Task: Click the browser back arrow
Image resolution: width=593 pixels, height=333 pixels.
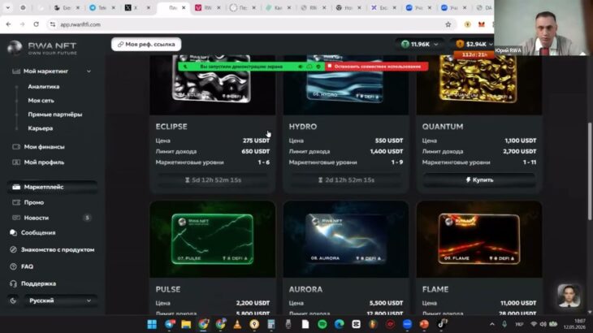Action: pyautogui.click(x=9, y=24)
